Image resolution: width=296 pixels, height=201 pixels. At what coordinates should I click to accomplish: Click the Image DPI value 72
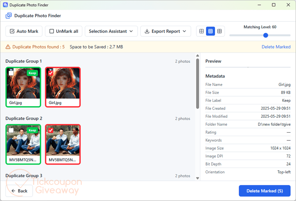tap(288, 156)
